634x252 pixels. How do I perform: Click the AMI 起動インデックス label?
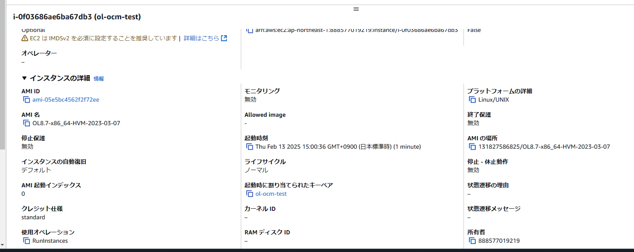tap(51, 185)
